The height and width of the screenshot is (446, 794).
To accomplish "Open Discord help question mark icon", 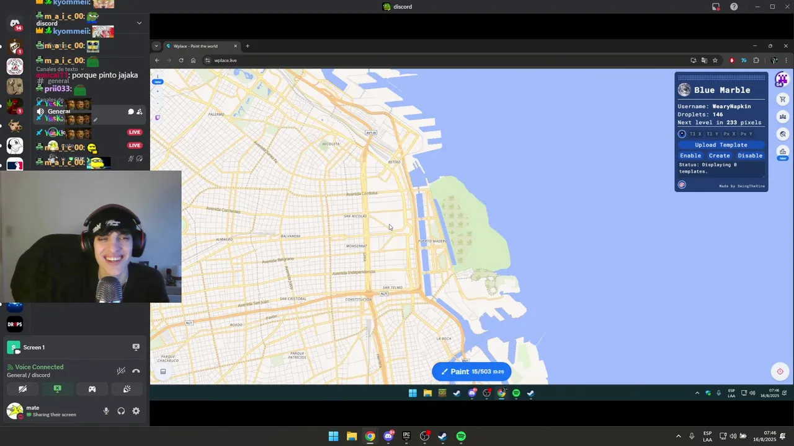I will [734, 7].
